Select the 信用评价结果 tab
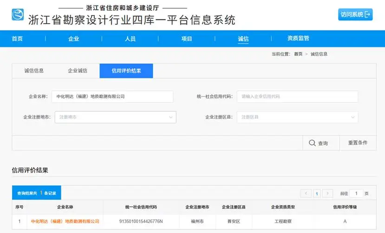Image resolution: width=385 pixels, height=233 pixels. pos(126,71)
